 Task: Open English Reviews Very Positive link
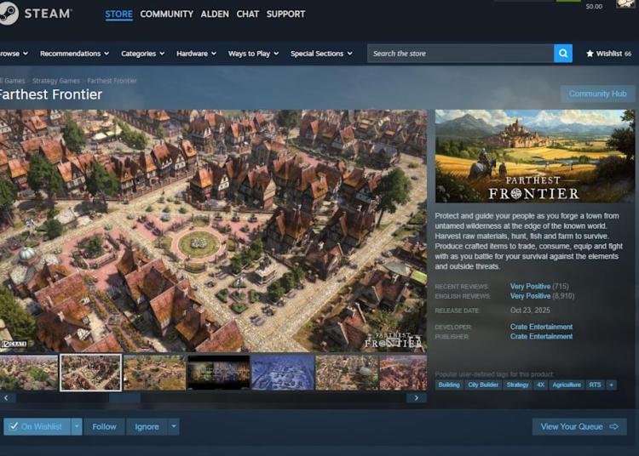click(542, 296)
